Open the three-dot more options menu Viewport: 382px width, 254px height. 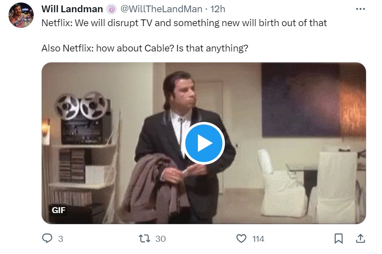pos(361,9)
